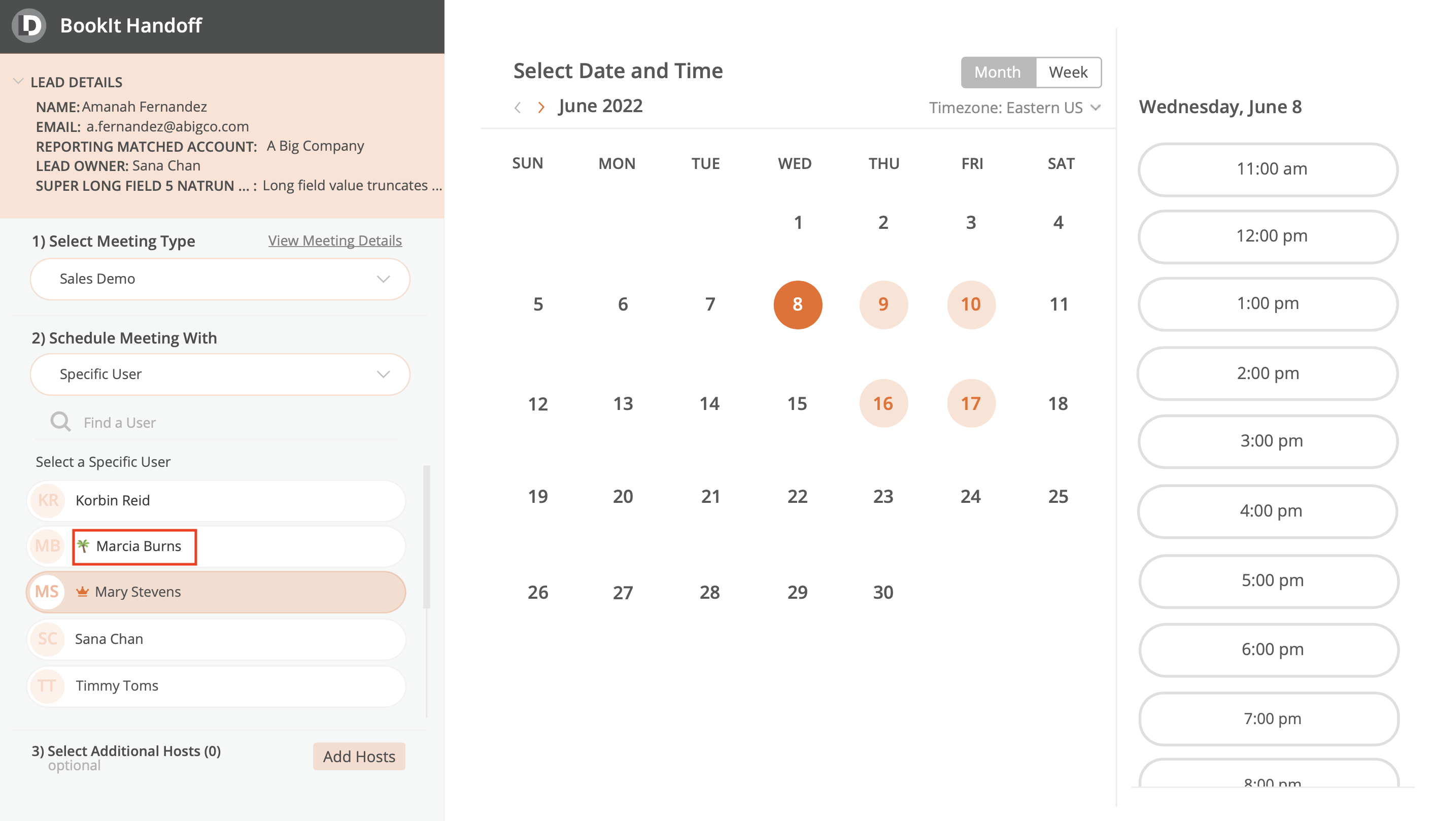Click the Add Hosts button
This screenshot has height=821, width=1432.
[x=359, y=756]
